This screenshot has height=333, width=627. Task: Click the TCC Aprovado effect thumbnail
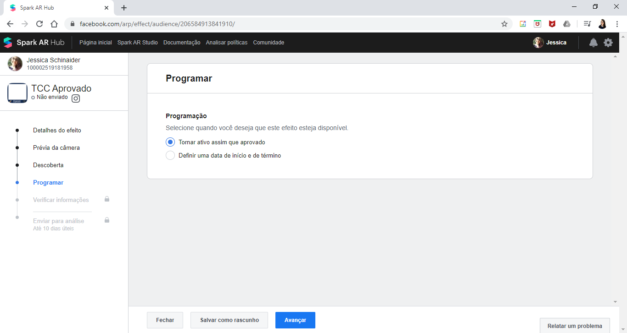click(x=17, y=93)
